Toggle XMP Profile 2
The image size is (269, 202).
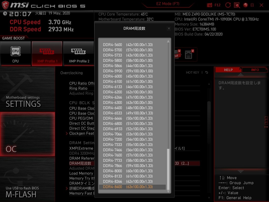(x=79, y=54)
